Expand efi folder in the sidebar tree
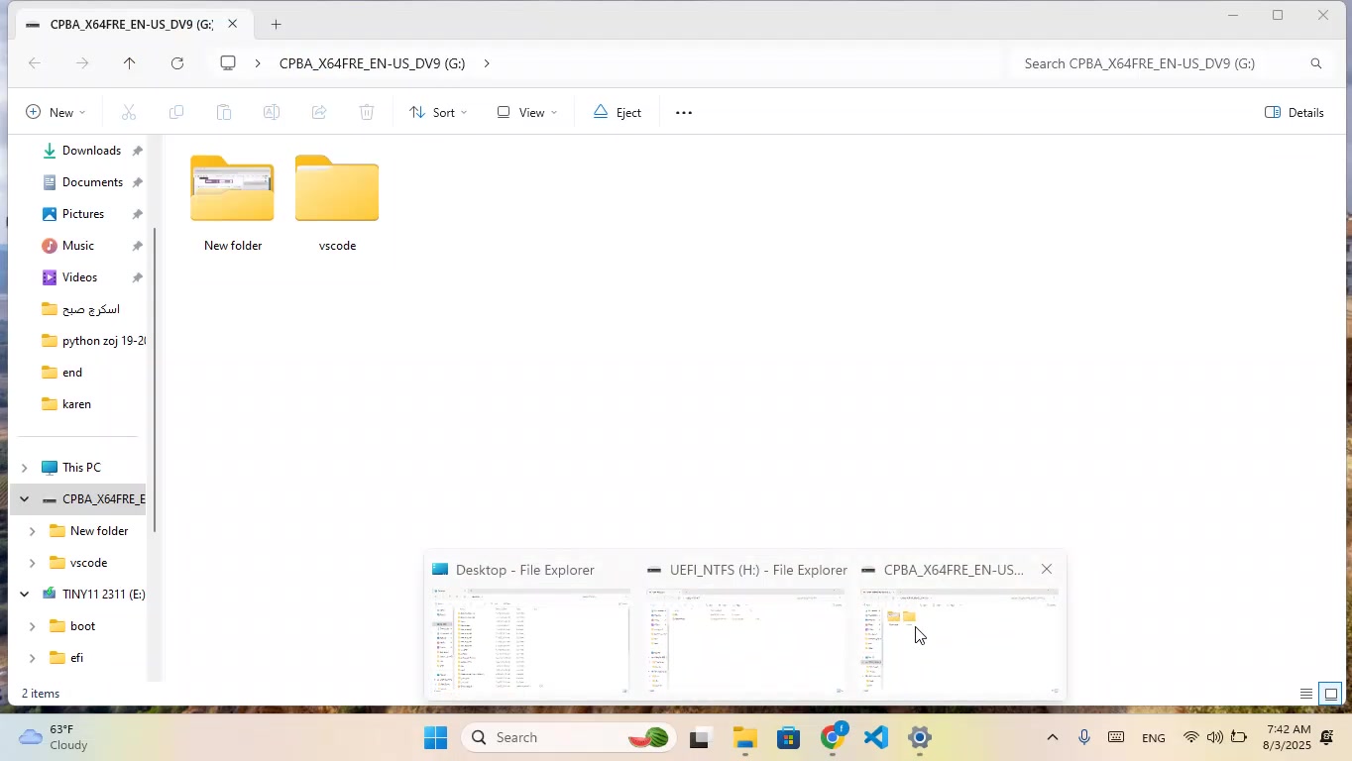The width and height of the screenshot is (1352, 761). tap(33, 658)
